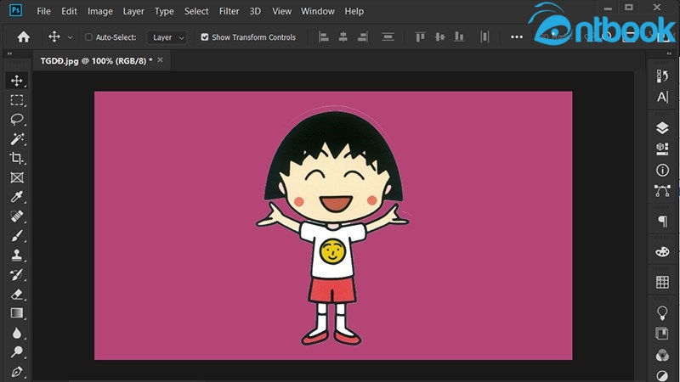Expand the left toolbox double arrows

pyautogui.click(x=9, y=53)
